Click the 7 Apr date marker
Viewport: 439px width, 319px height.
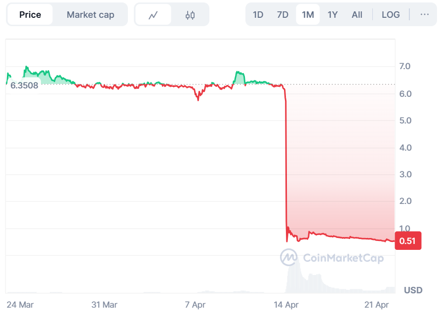click(x=195, y=305)
